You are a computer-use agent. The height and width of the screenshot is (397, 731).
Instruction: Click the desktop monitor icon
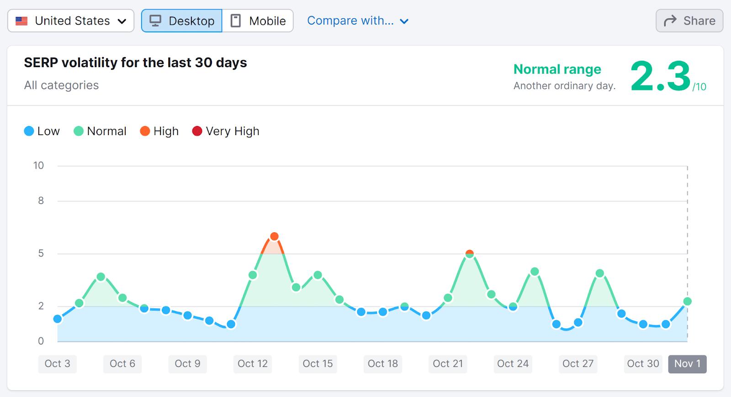[x=155, y=21]
